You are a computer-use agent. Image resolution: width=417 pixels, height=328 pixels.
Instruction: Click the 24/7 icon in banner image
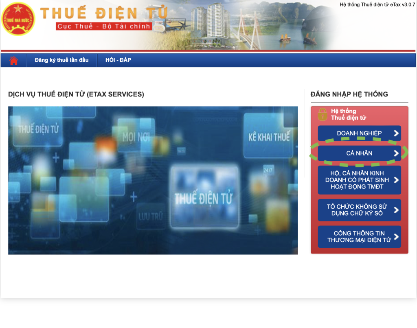click(x=268, y=170)
